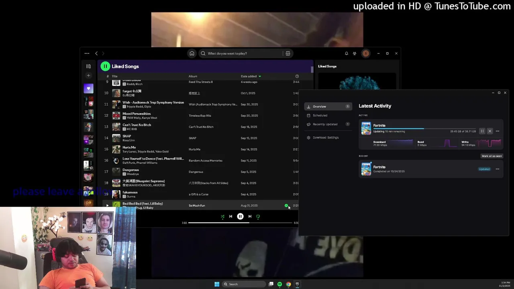Click the Liked Songs cover in the right panel
The height and width of the screenshot is (289, 514).
(357, 81)
